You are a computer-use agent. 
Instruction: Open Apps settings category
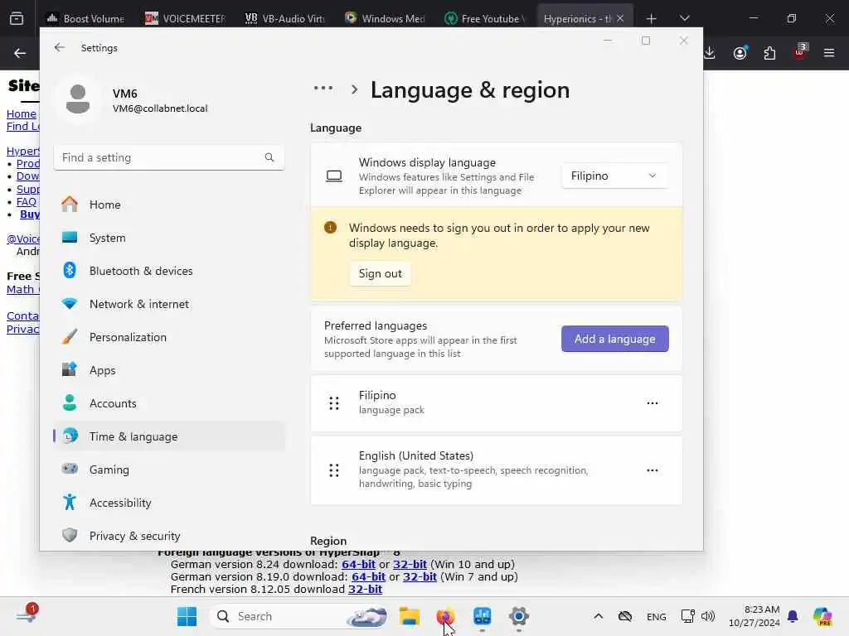(169, 370)
